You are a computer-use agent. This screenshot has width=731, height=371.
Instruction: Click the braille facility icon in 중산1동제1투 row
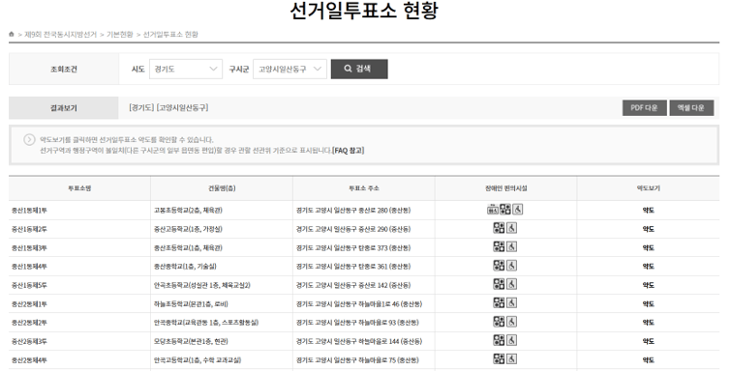(x=505, y=210)
